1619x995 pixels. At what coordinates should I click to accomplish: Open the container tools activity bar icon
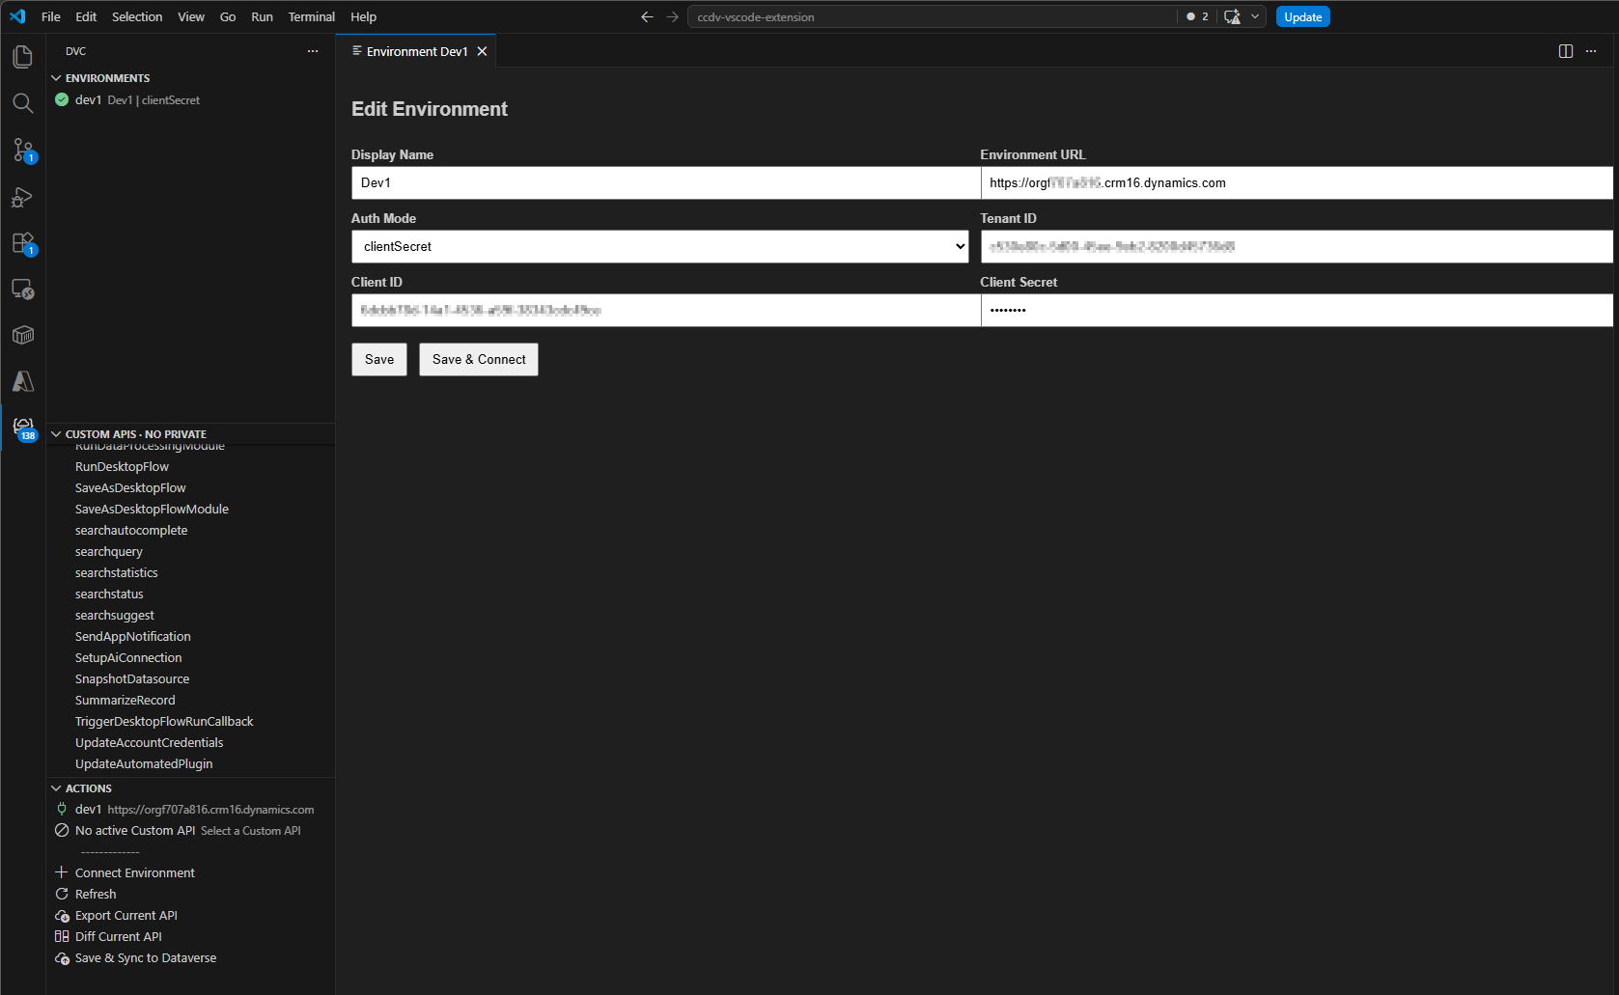[x=23, y=336]
